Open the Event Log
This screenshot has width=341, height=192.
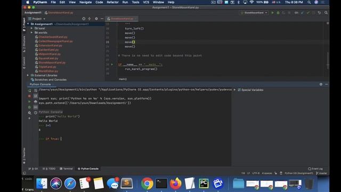[x=315, y=169]
